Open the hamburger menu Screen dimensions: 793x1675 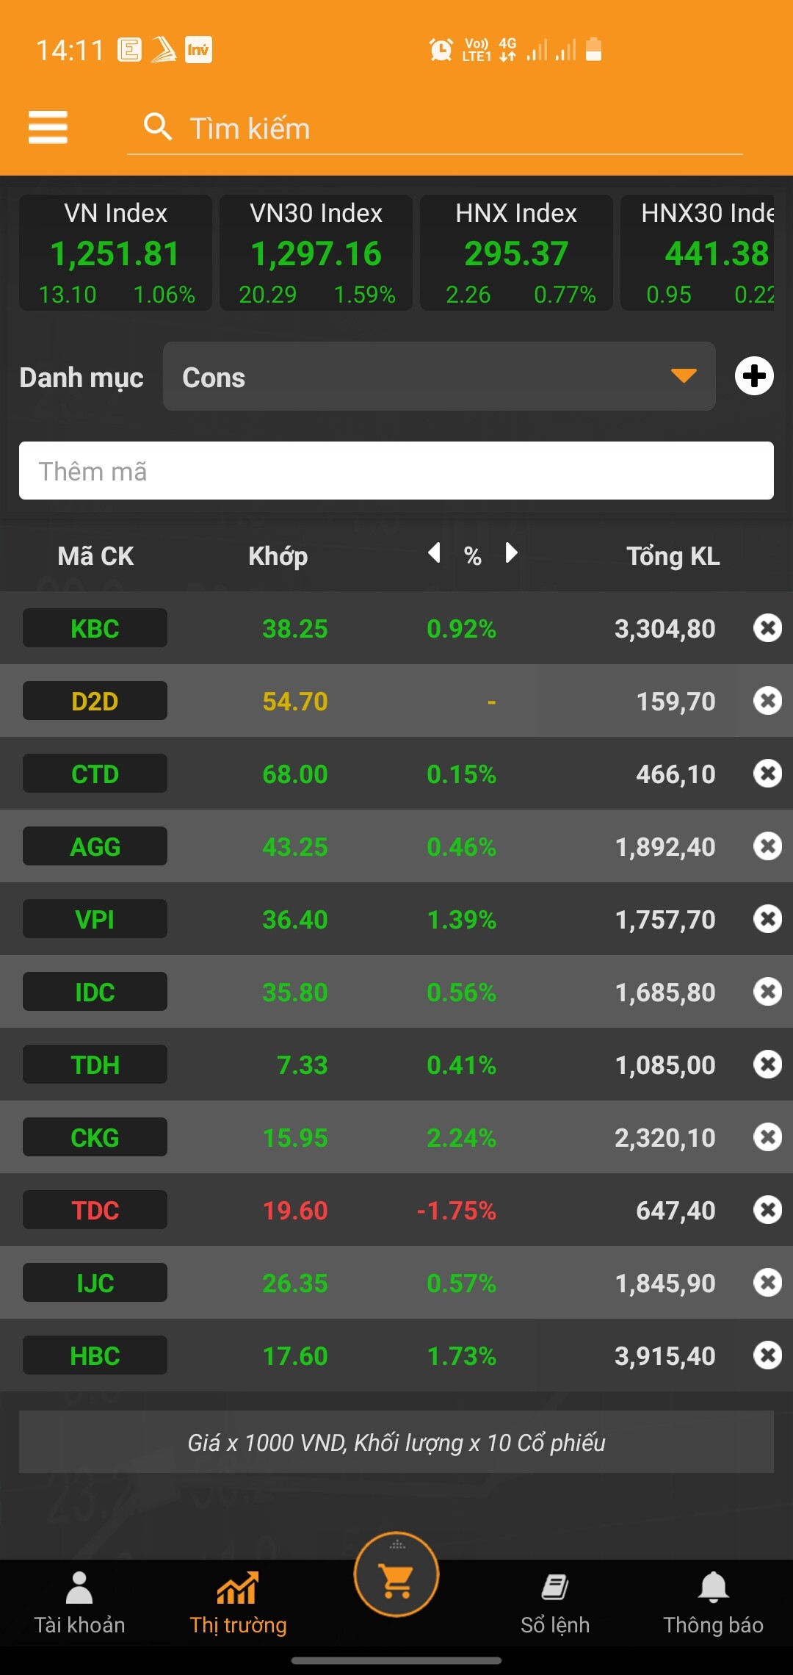coord(48,127)
